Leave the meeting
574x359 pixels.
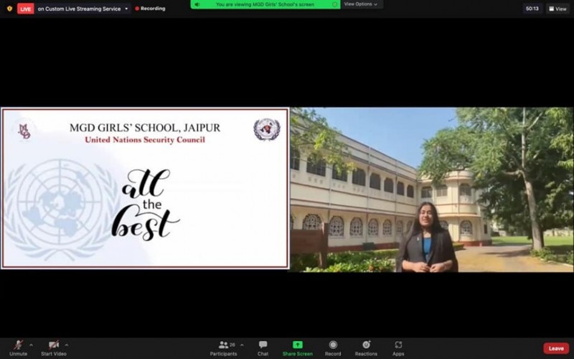(x=556, y=348)
